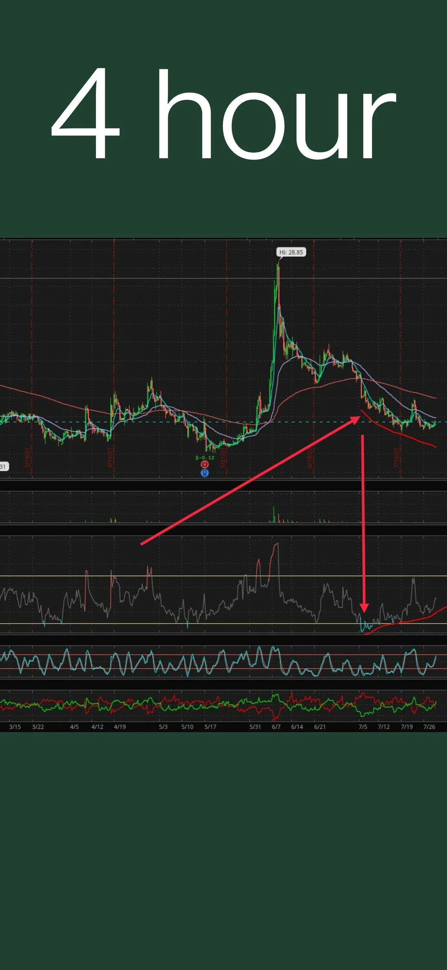447x970 pixels.
Task: Click the 4/12 date on time axis
Action: coord(97,727)
